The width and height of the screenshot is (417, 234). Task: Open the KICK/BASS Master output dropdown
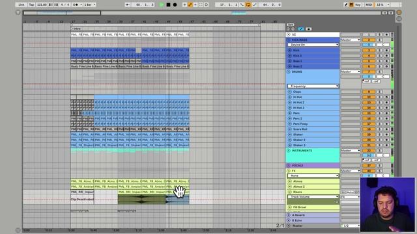[351, 40]
